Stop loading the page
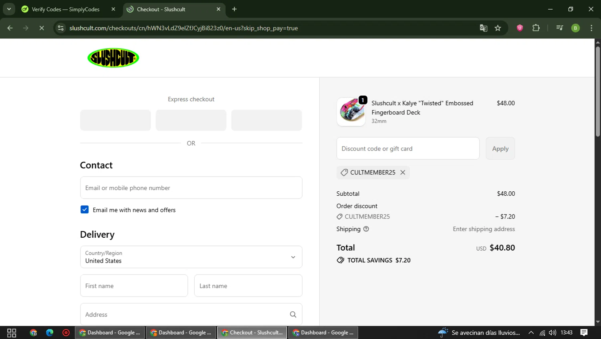Viewport: 601px width, 339px height. click(x=41, y=28)
